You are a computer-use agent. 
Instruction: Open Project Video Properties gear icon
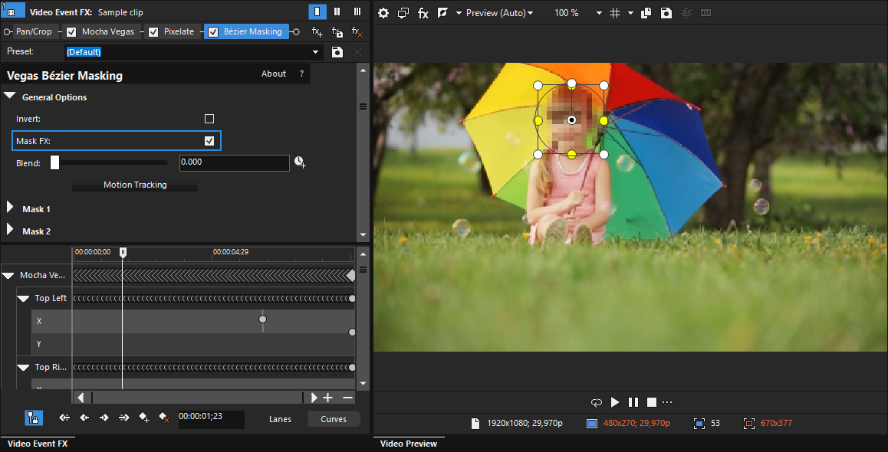coord(383,13)
